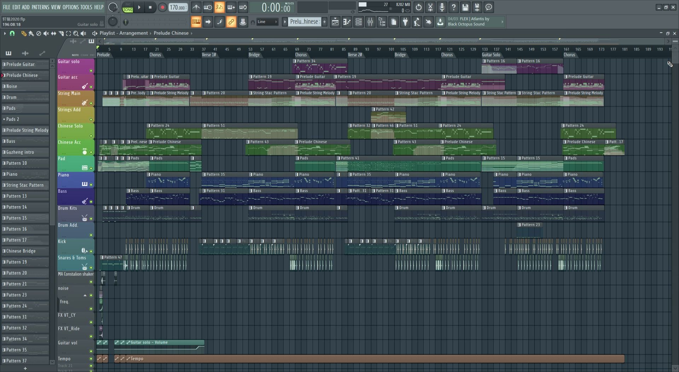Select the Draw pencil tool in Playlist

tap(23, 33)
